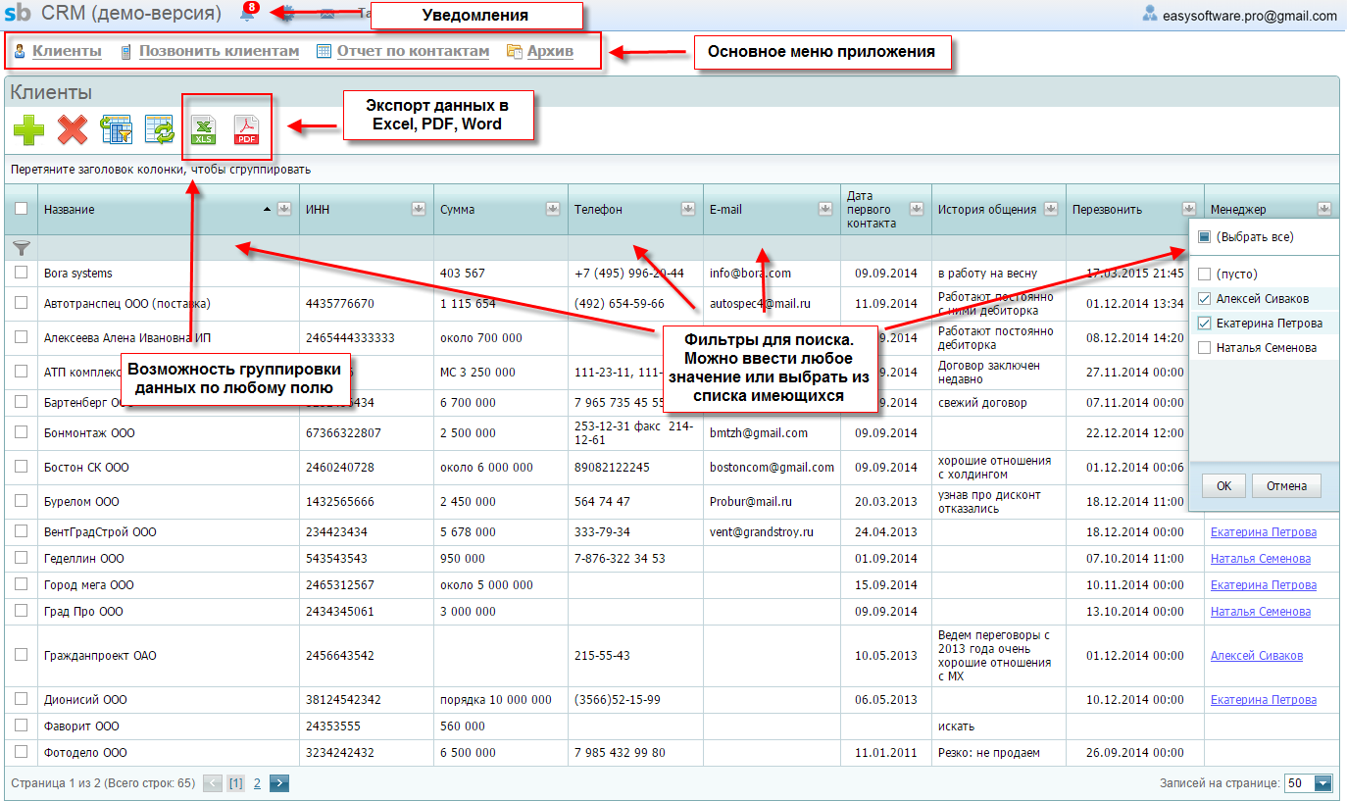Image resolution: width=1347 pixels, height=801 pixels.
Task: Open Алексей Сиваков link in Гражданпроект row
Action: coord(1257,656)
